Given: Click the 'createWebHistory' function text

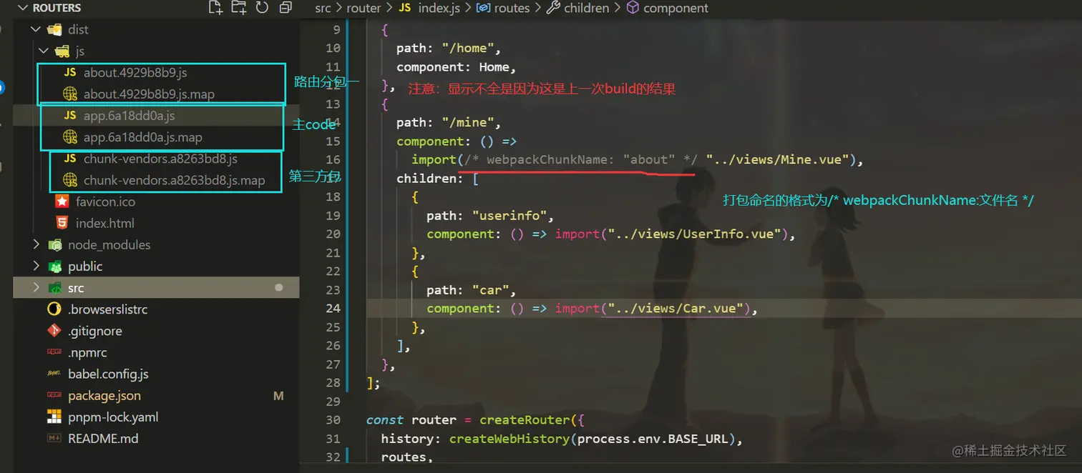Looking at the screenshot, I should pos(509,439).
